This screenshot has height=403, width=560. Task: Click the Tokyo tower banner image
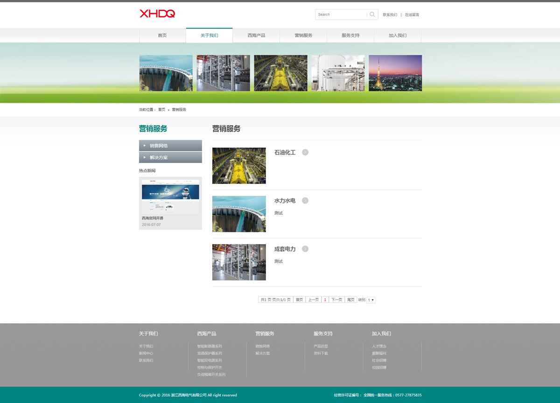coord(395,73)
